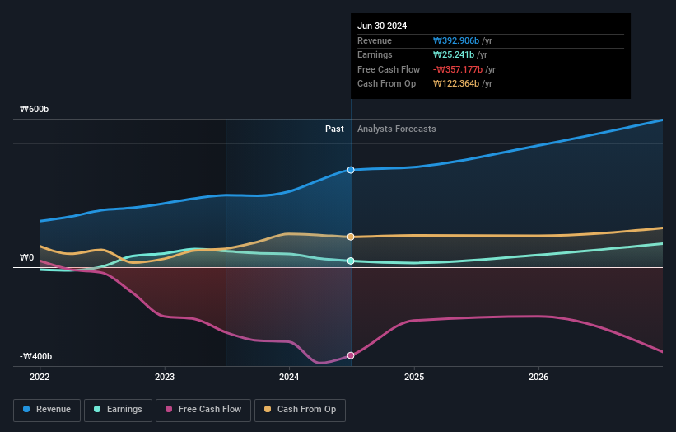Click the orange Cash From Op data point

351,237
